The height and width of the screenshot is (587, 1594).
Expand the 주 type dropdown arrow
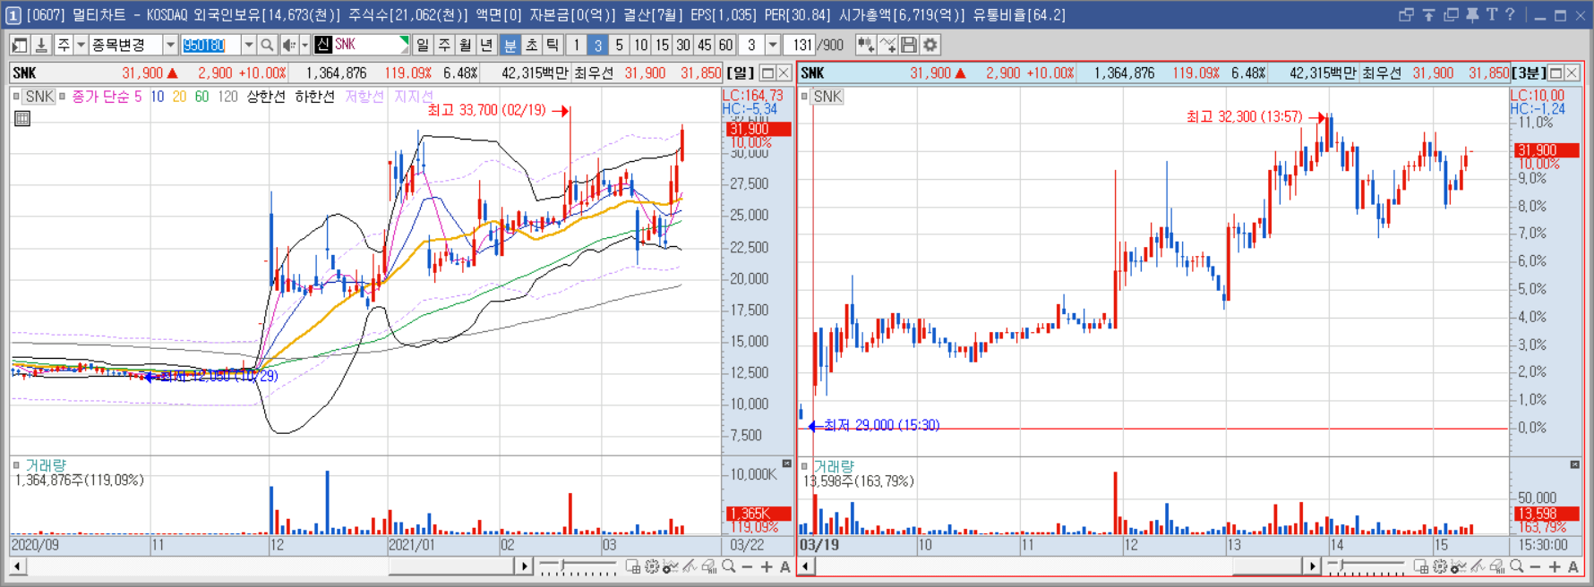[x=81, y=45]
